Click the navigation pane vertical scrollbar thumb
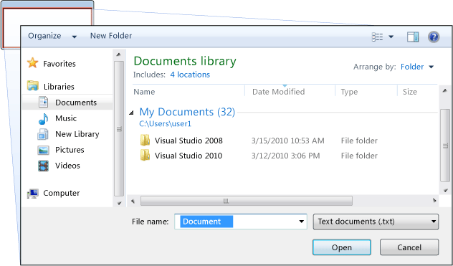Screen dimensions: 453x266 pyautogui.click(x=119, y=129)
